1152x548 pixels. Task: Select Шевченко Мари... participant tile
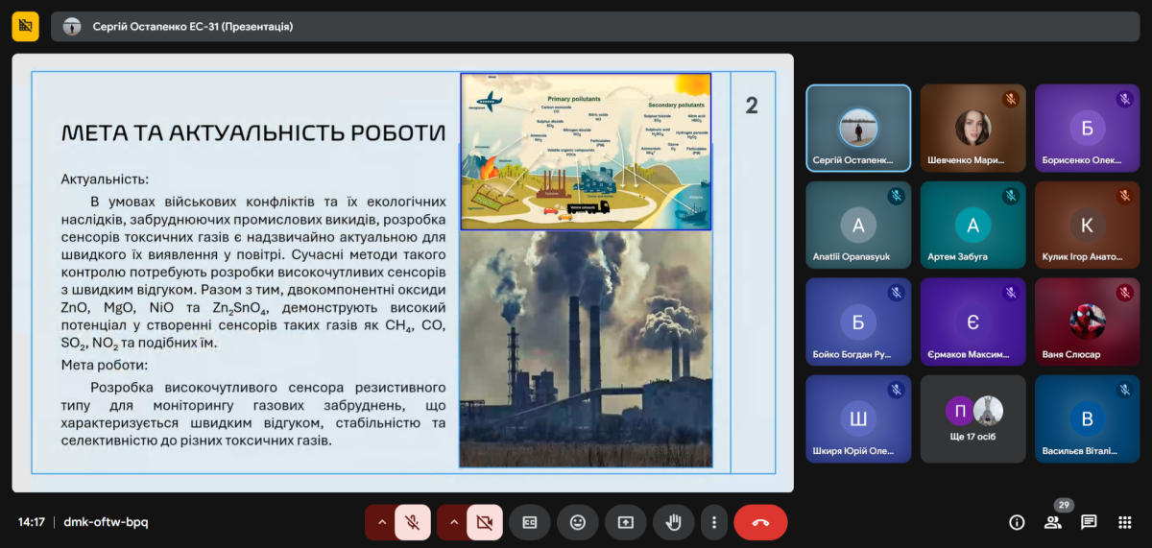972,128
